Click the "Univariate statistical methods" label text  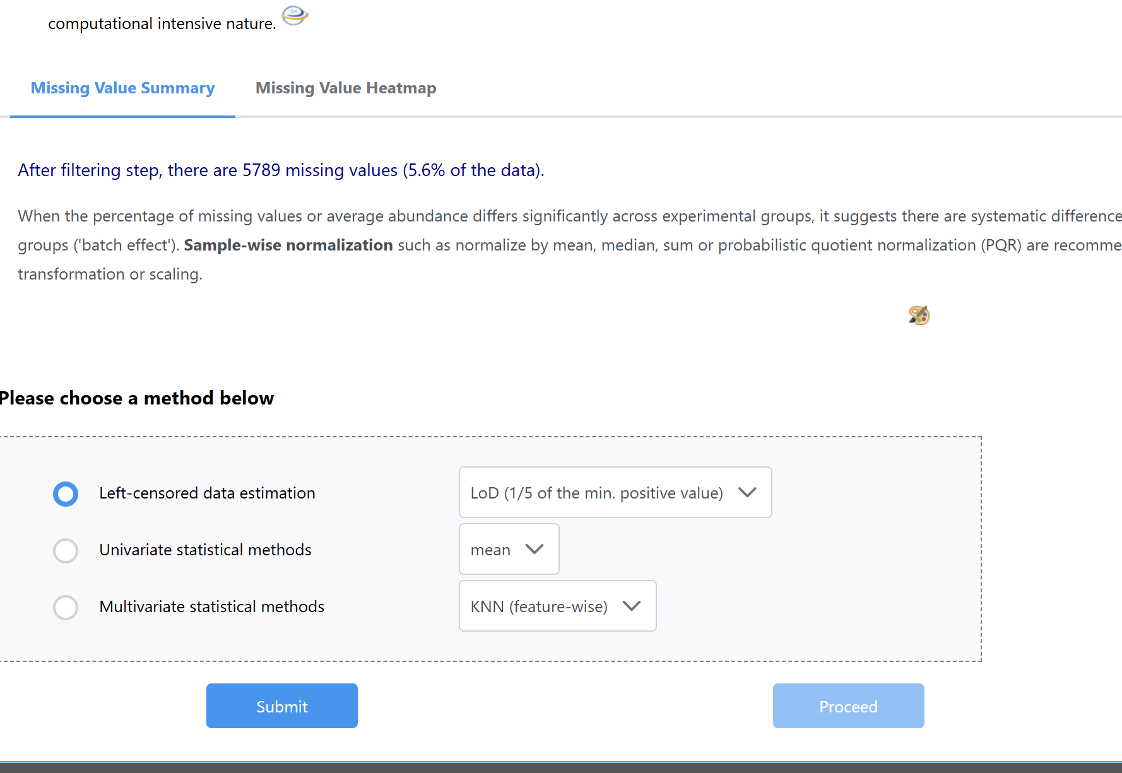coord(205,550)
